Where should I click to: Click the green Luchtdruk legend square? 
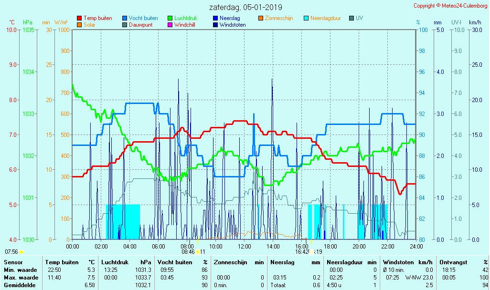click(170, 19)
